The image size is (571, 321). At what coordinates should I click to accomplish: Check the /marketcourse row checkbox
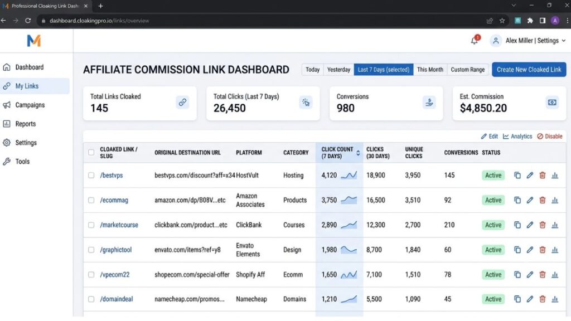pos(91,225)
